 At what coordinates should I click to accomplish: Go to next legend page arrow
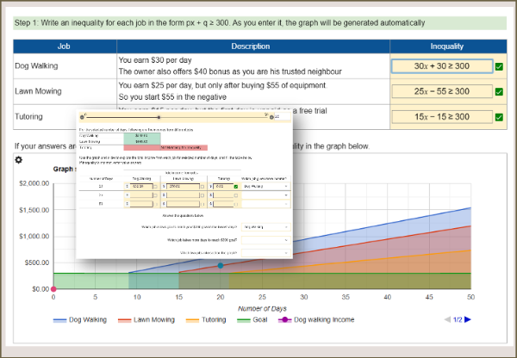pos(468,319)
